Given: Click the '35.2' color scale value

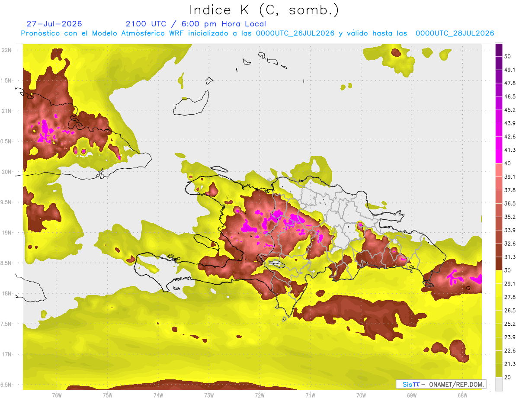Looking at the screenshot, I should click(x=510, y=217).
